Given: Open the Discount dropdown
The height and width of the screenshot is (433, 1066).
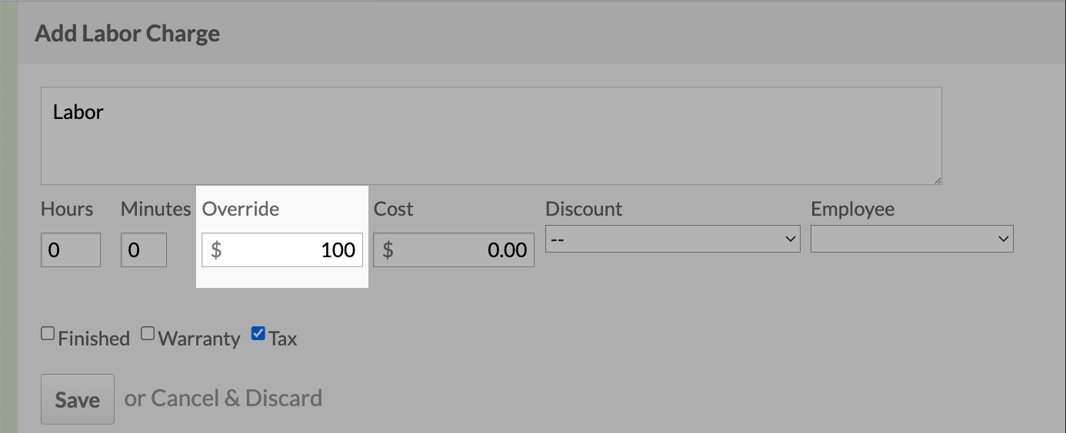Looking at the screenshot, I should coord(673,240).
